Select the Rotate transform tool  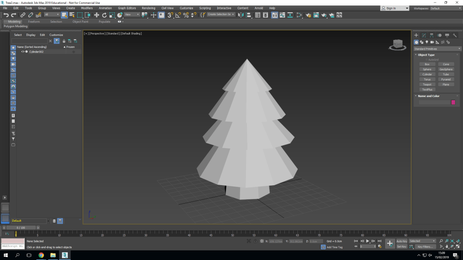pos(104,15)
